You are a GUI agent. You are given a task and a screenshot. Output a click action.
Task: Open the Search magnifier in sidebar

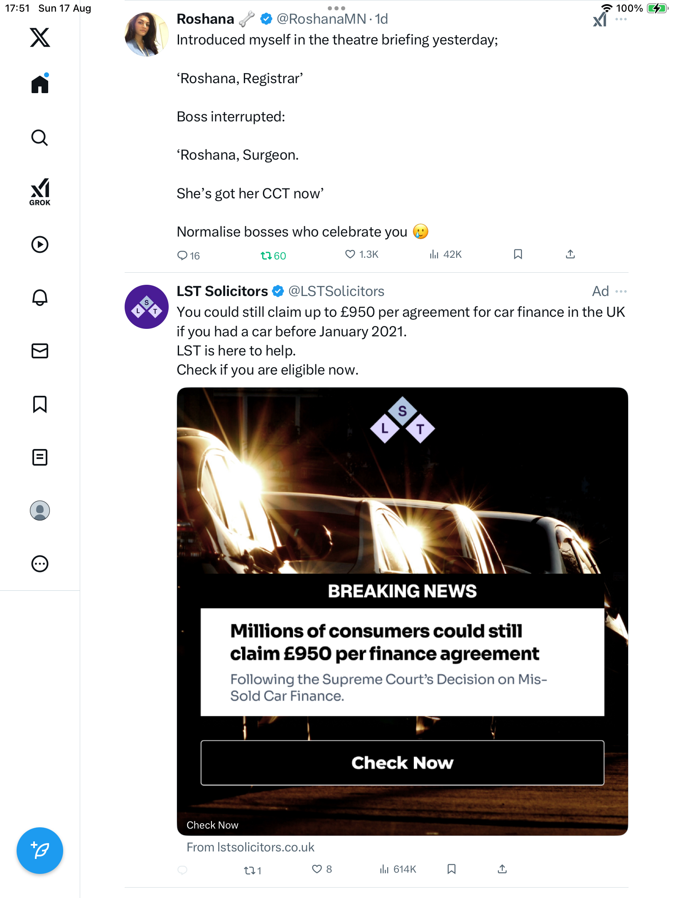click(40, 138)
